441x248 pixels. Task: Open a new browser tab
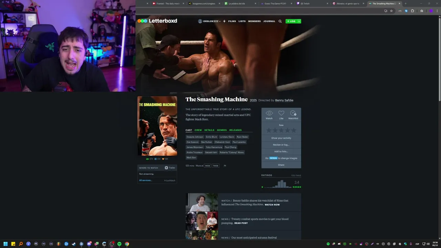point(406,3)
